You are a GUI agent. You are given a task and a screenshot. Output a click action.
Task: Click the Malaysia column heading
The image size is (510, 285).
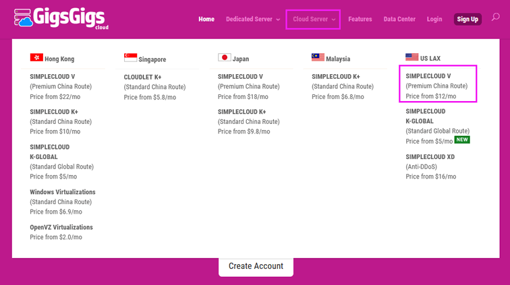coord(338,59)
